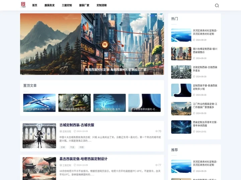Click the clock icon under 普通西装定制多少钱
This screenshot has width=241, height=180.
[x=194, y=95]
